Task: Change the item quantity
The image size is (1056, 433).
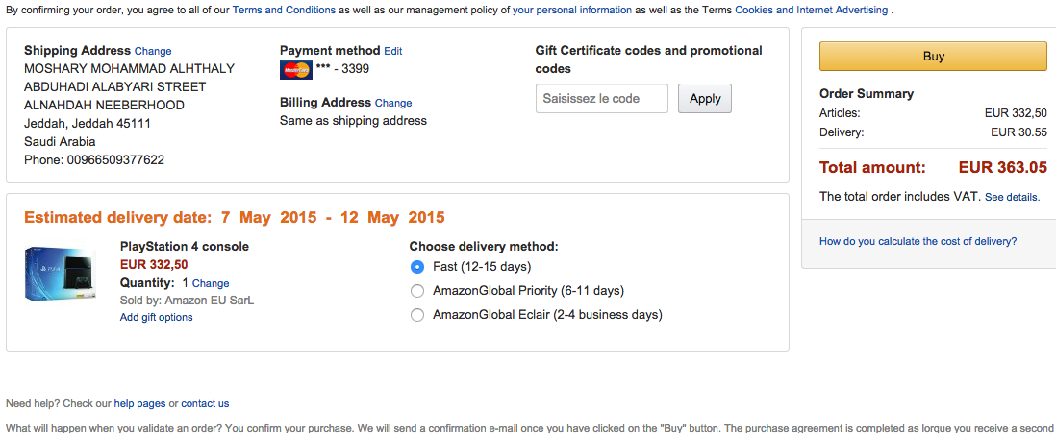Action: pyautogui.click(x=211, y=284)
